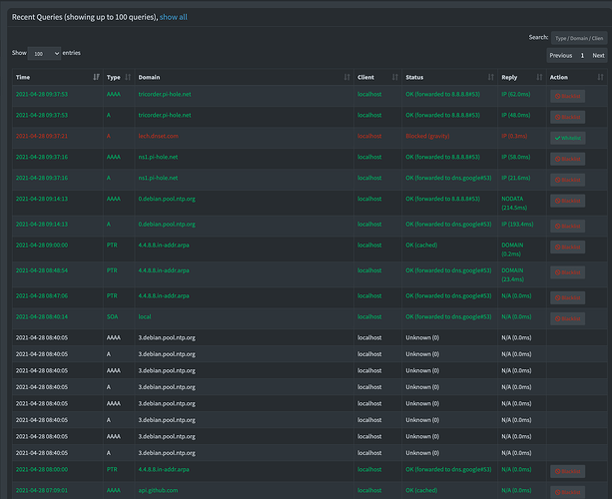Blacklist the tricorder.pi-hole.net AAAA query
Image resolution: width=612 pixels, height=499 pixels.
567,96
